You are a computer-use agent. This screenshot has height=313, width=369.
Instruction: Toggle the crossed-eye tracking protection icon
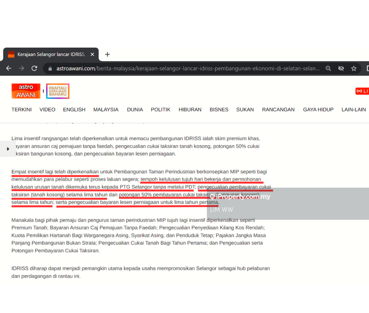pyautogui.click(x=341, y=68)
